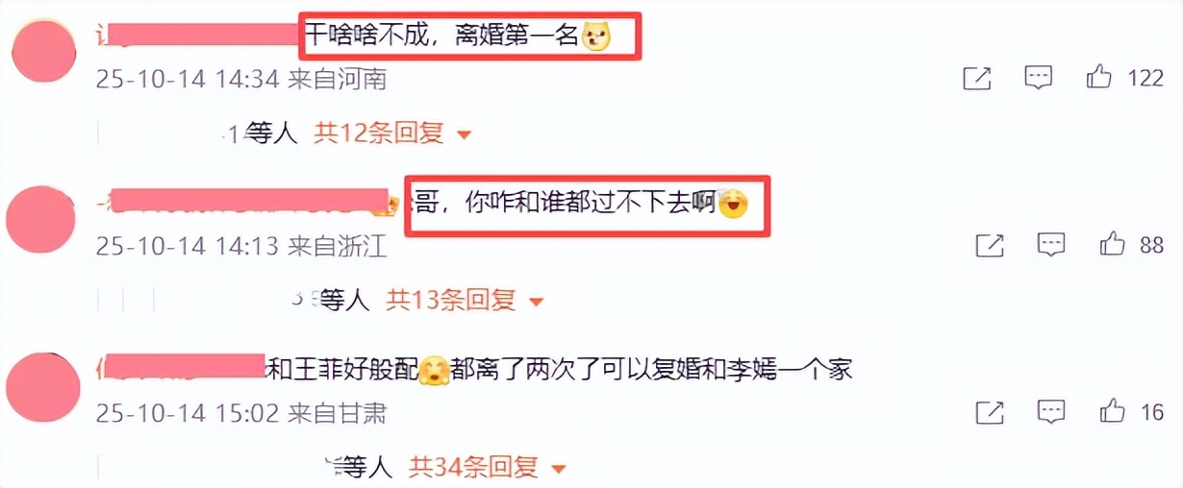Open username of the 河南 commenter
The image size is (1183, 488).
[x=199, y=36]
